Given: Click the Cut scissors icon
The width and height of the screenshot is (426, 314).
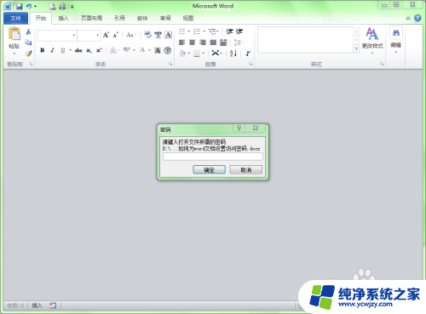Looking at the screenshot, I should coord(28,31).
